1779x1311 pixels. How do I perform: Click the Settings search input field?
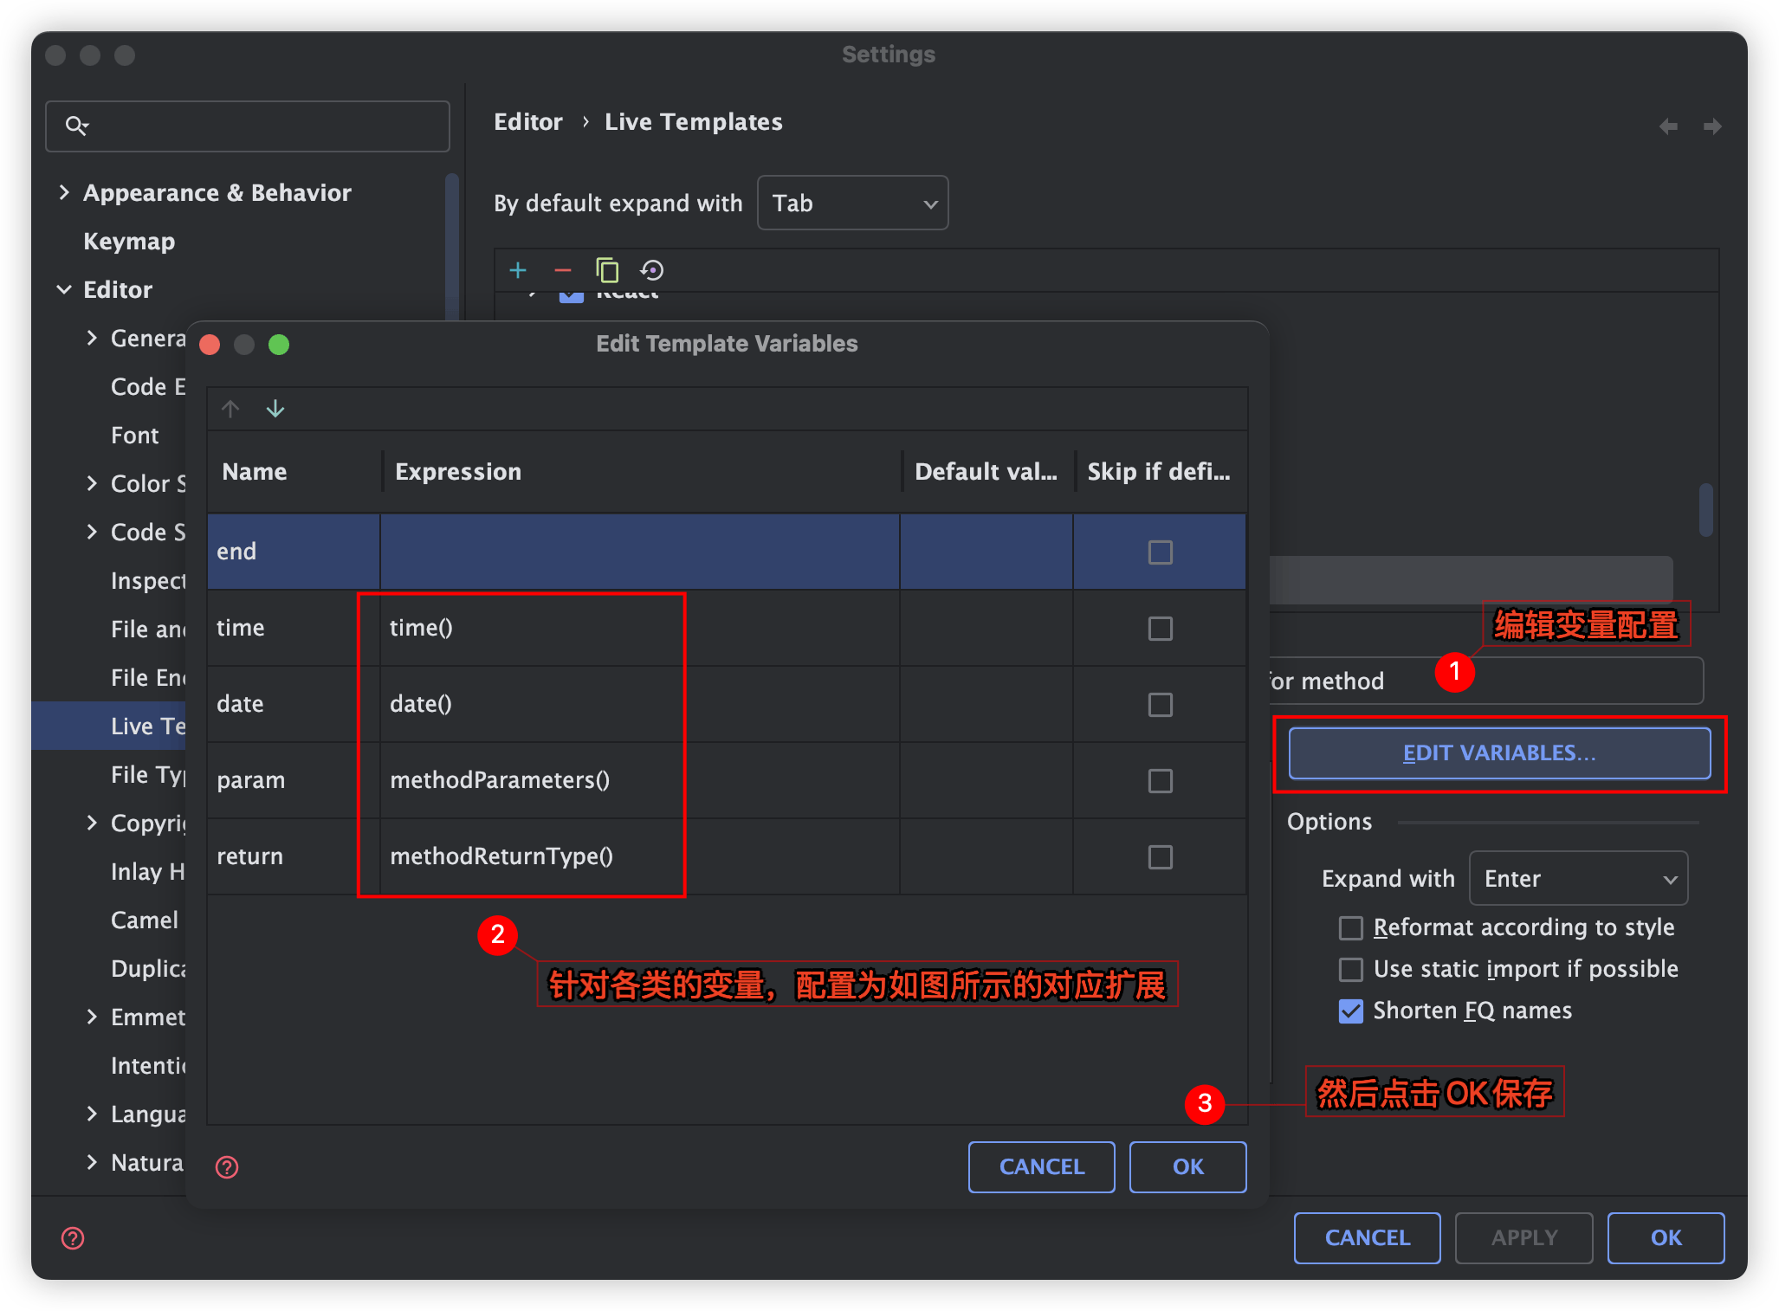point(248,126)
